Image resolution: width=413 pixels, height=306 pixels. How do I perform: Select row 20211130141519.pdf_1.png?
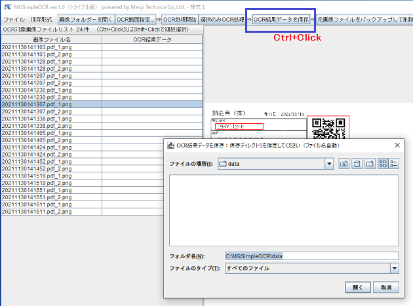click(82, 176)
